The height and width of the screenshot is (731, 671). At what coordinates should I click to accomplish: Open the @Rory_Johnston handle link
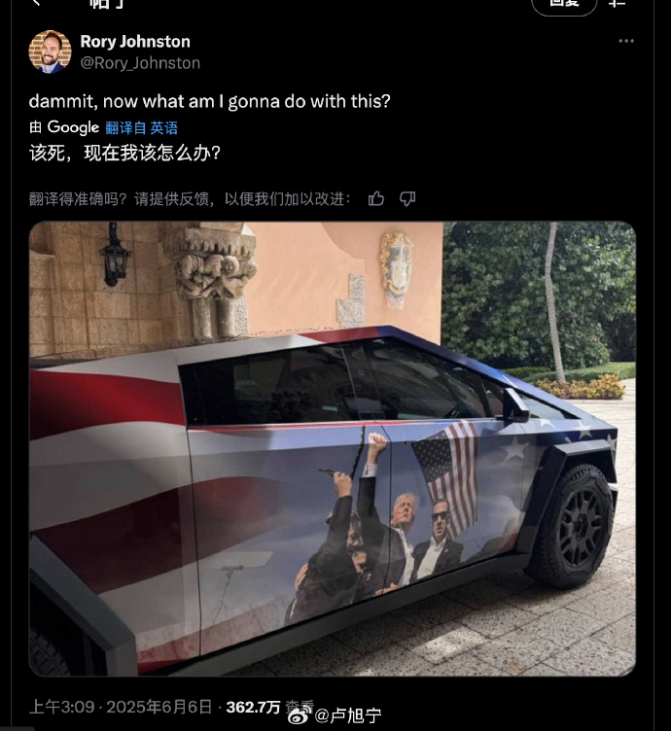(x=140, y=63)
